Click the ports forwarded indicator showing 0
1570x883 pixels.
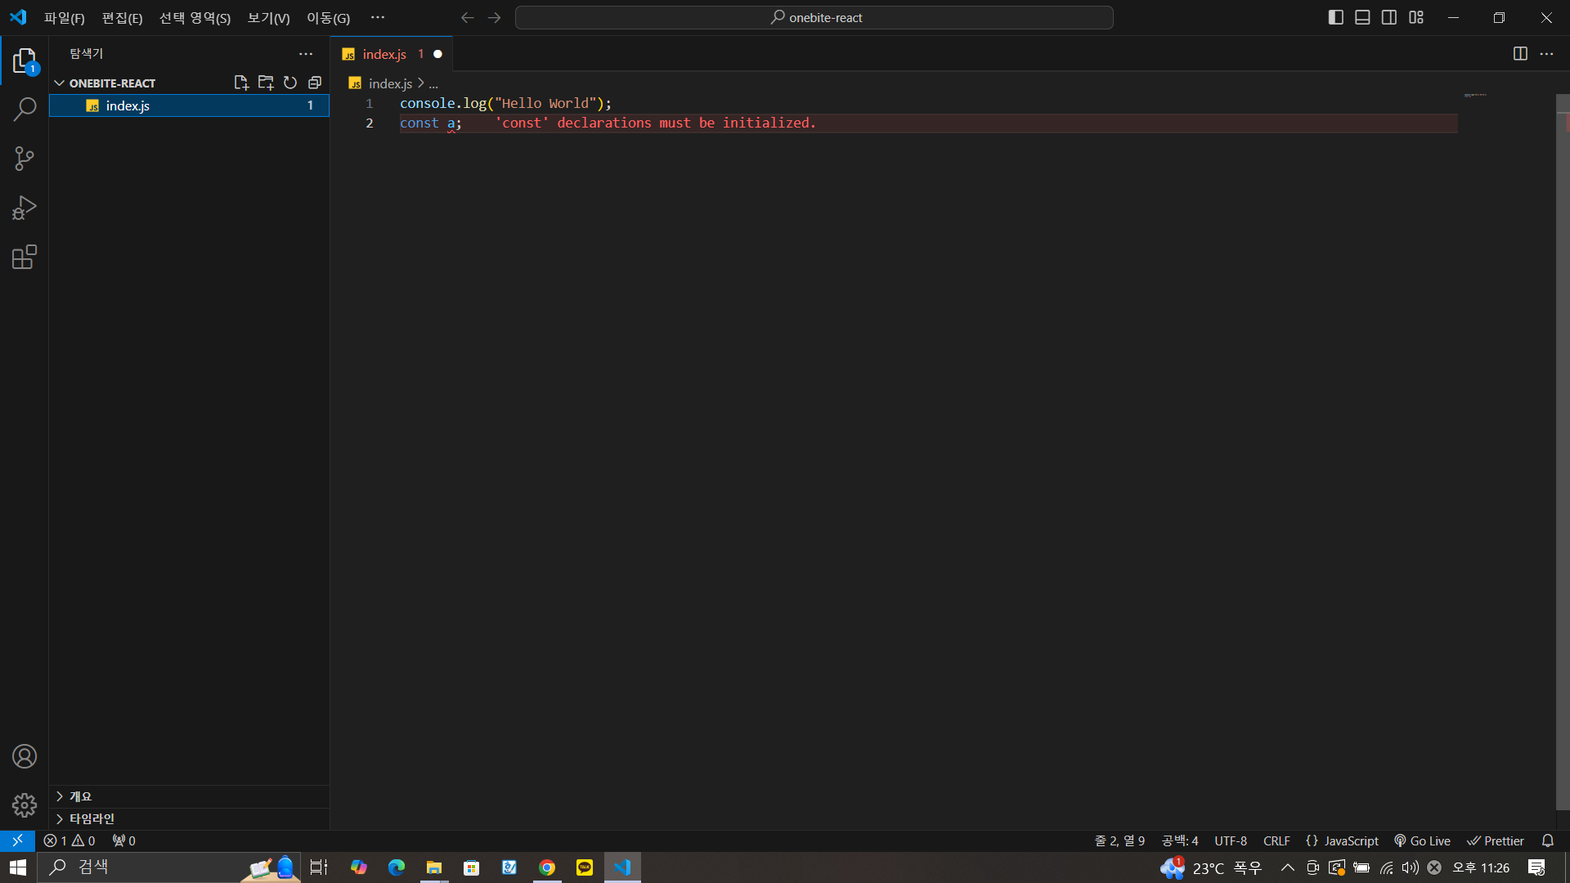(123, 840)
